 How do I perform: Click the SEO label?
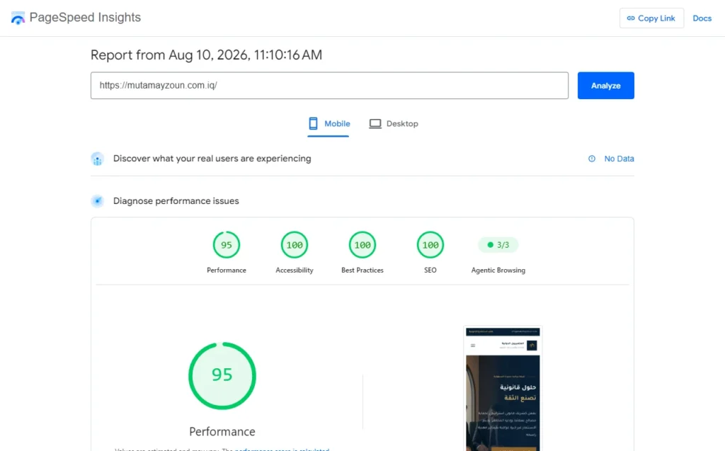point(430,270)
